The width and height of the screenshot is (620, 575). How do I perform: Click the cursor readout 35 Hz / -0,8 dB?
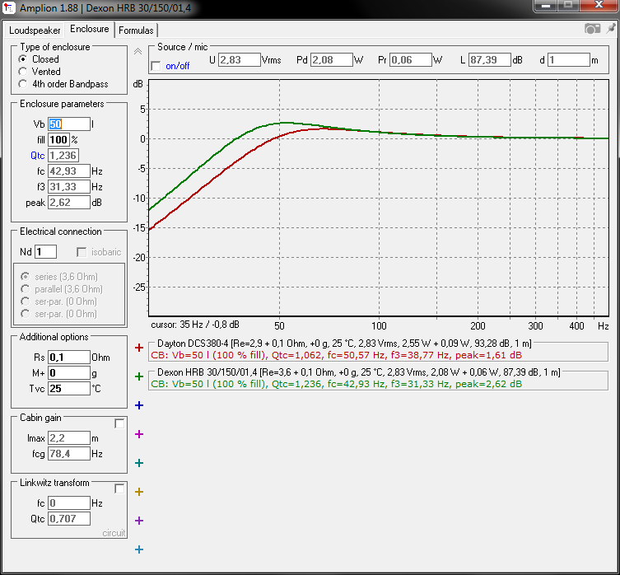point(195,325)
